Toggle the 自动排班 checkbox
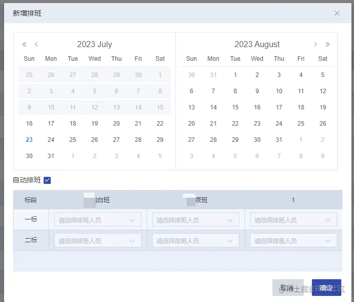Image resolution: width=354 pixels, height=302 pixels. (x=47, y=180)
